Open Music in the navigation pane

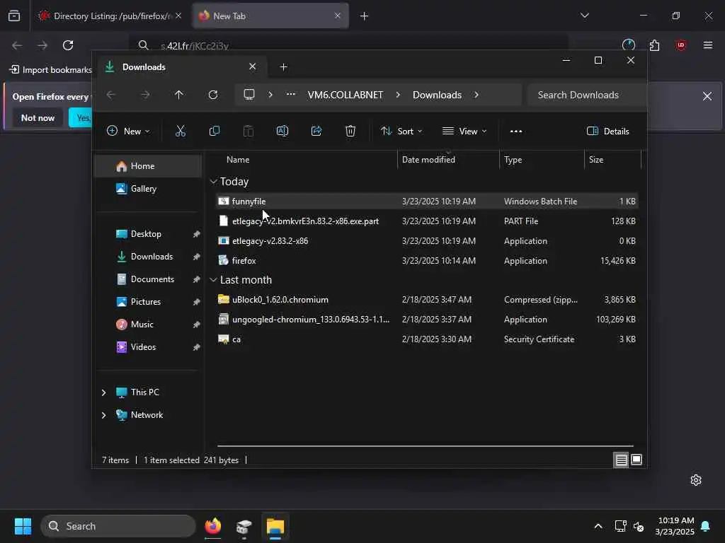point(148,324)
